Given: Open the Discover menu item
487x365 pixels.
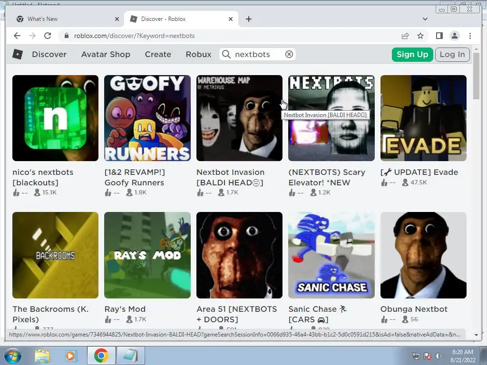Looking at the screenshot, I should tap(49, 54).
